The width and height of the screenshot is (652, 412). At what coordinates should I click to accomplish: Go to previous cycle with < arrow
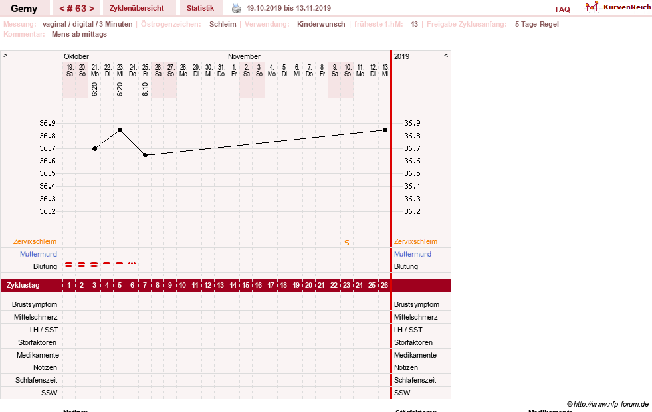62,9
